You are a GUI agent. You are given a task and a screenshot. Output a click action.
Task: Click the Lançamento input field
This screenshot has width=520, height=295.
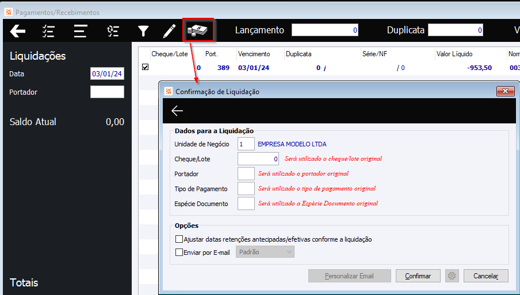[324, 30]
